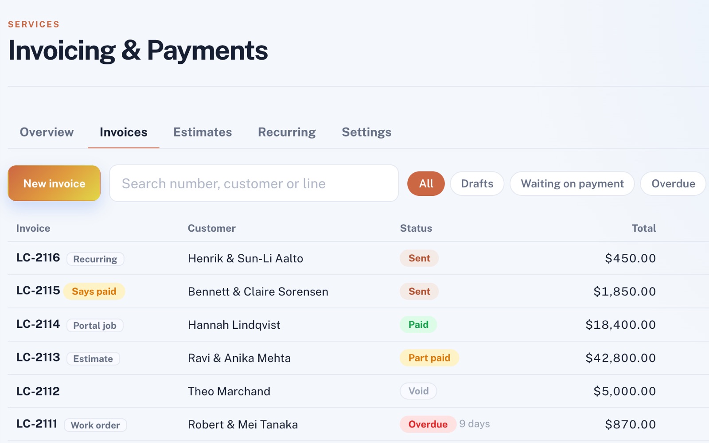Open invoice LC-2116

tap(38, 258)
